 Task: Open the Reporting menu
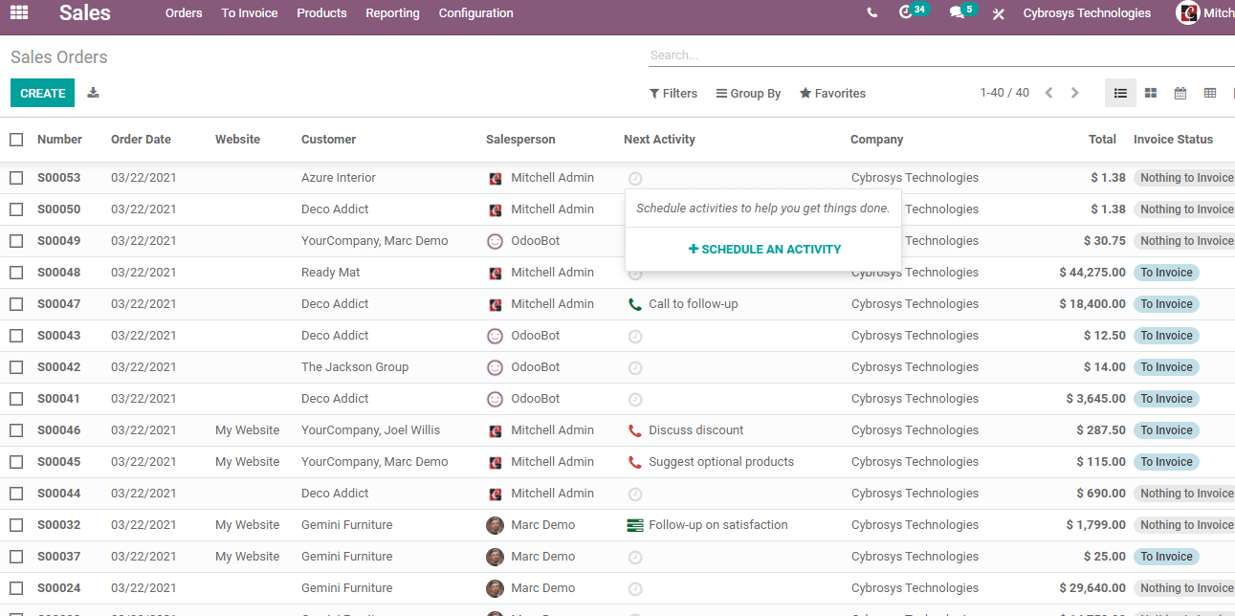tap(392, 13)
